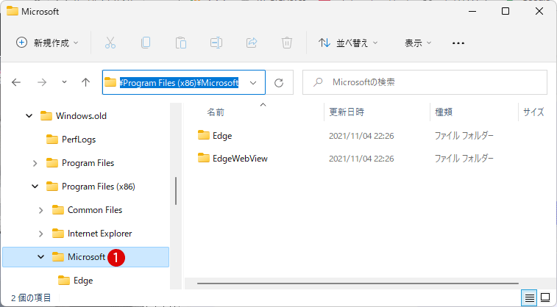Select the EdgeWebView folder in list
The height and width of the screenshot is (307, 557).
pos(240,159)
